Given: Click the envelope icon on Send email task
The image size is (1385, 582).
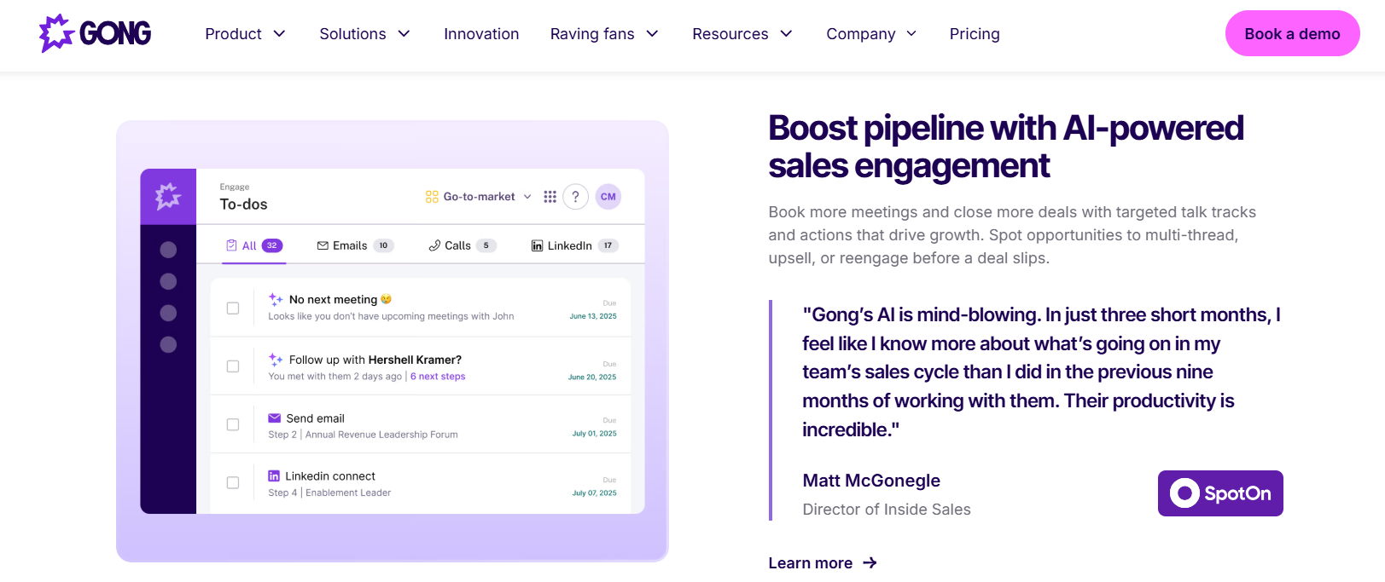Looking at the screenshot, I should coord(275,418).
